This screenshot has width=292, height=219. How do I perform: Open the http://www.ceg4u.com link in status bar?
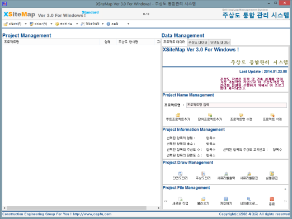[x=92, y=214]
